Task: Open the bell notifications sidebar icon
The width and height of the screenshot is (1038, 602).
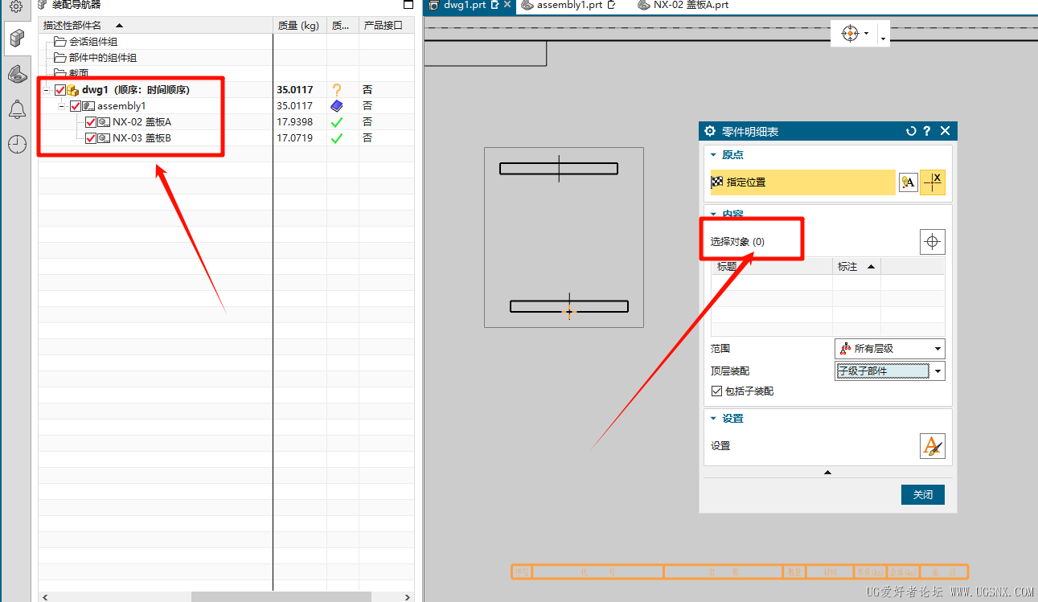Action: pos(17,110)
